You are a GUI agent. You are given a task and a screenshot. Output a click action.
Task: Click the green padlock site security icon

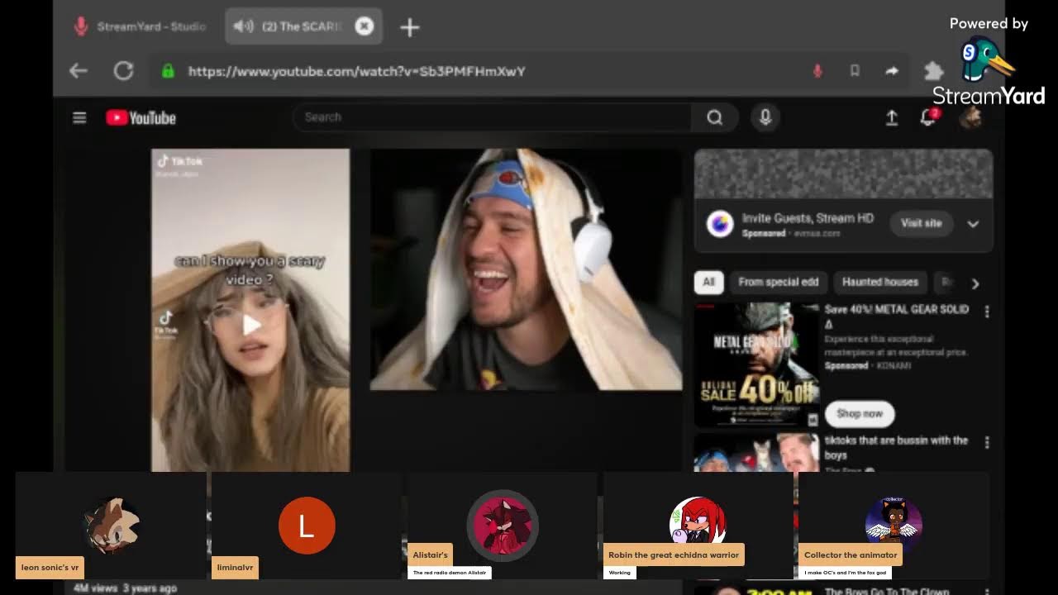tap(168, 71)
